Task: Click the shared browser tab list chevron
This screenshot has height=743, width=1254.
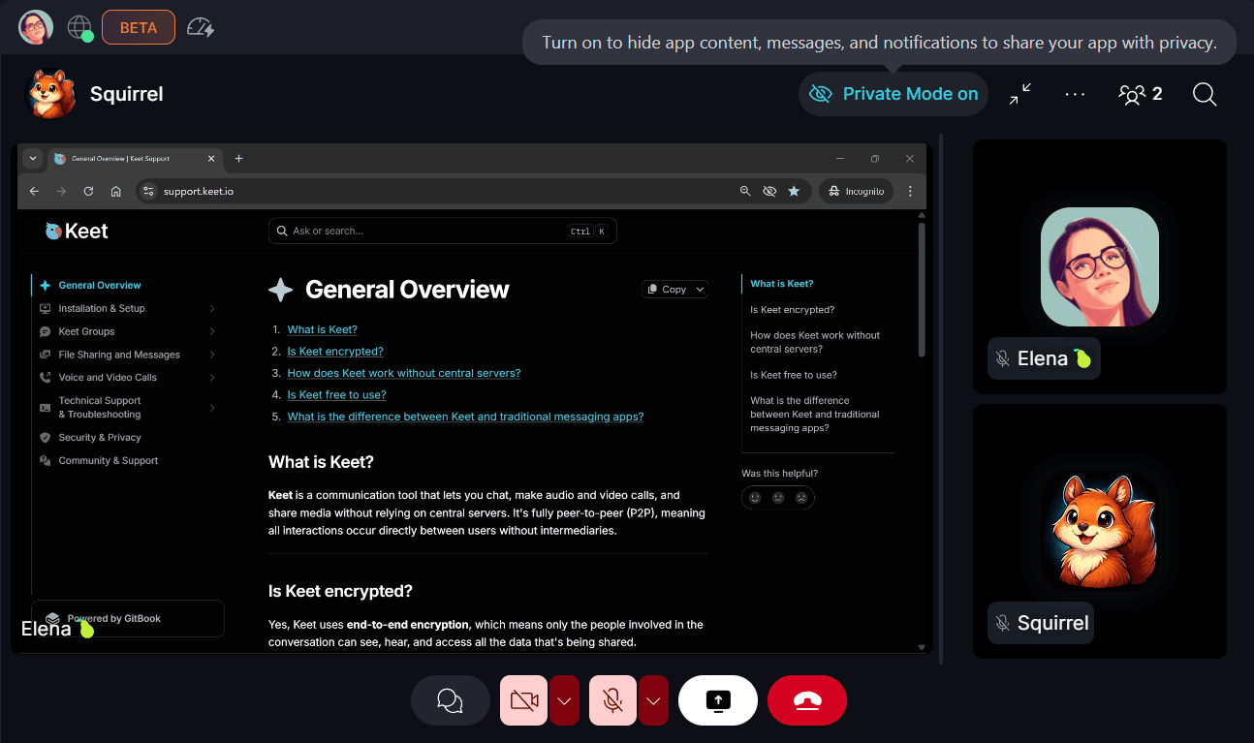Action: pos(33,158)
